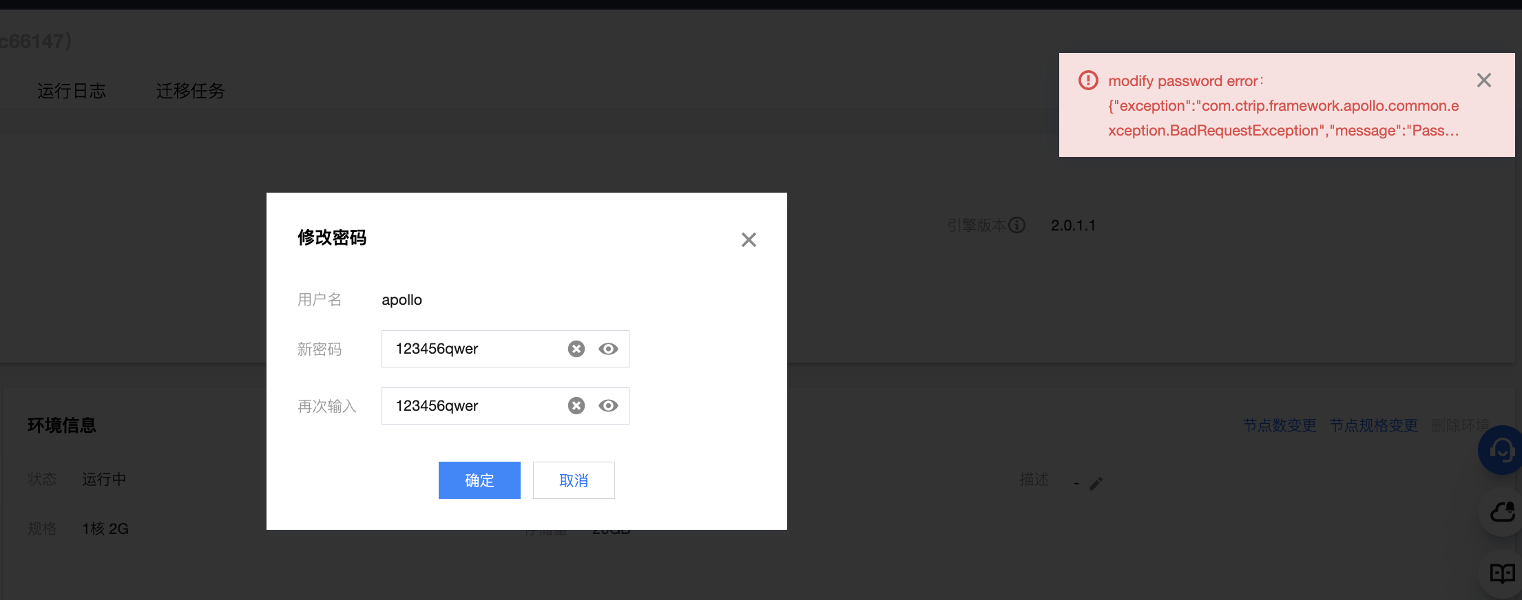1522x600 pixels.
Task: Click into the 新密码 input field
Action: (x=475, y=349)
